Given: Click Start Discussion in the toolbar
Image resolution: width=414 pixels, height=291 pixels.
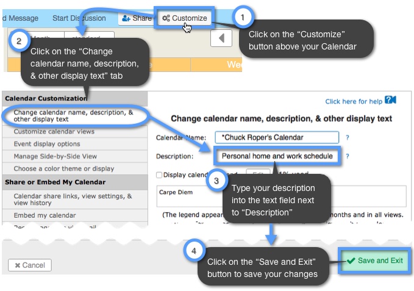Looking at the screenshot, I should click(79, 18).
